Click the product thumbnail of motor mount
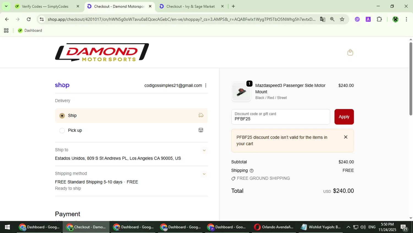 tap(241, 92)
